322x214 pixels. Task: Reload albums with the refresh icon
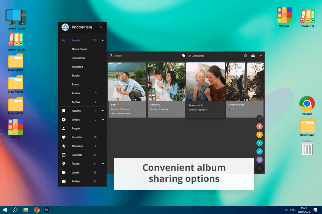[x=245, y=56]
